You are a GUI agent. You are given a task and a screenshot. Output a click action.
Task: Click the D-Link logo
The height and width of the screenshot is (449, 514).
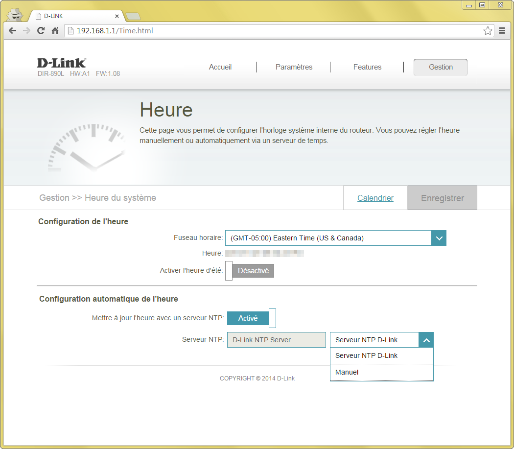[x=62, y=63]
